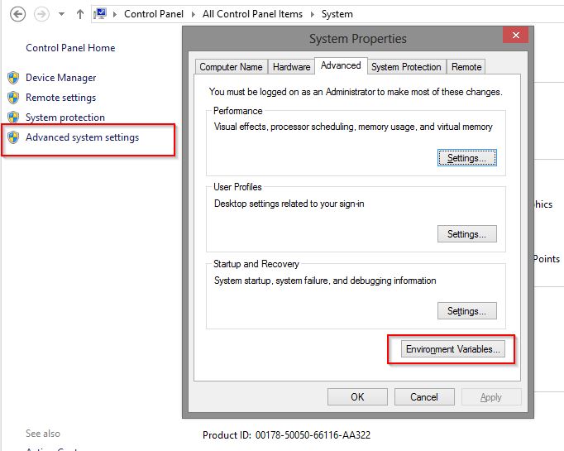Open User Profiles Settings button
The width and height of the screenshot is (564, 451).
[466, 234]
